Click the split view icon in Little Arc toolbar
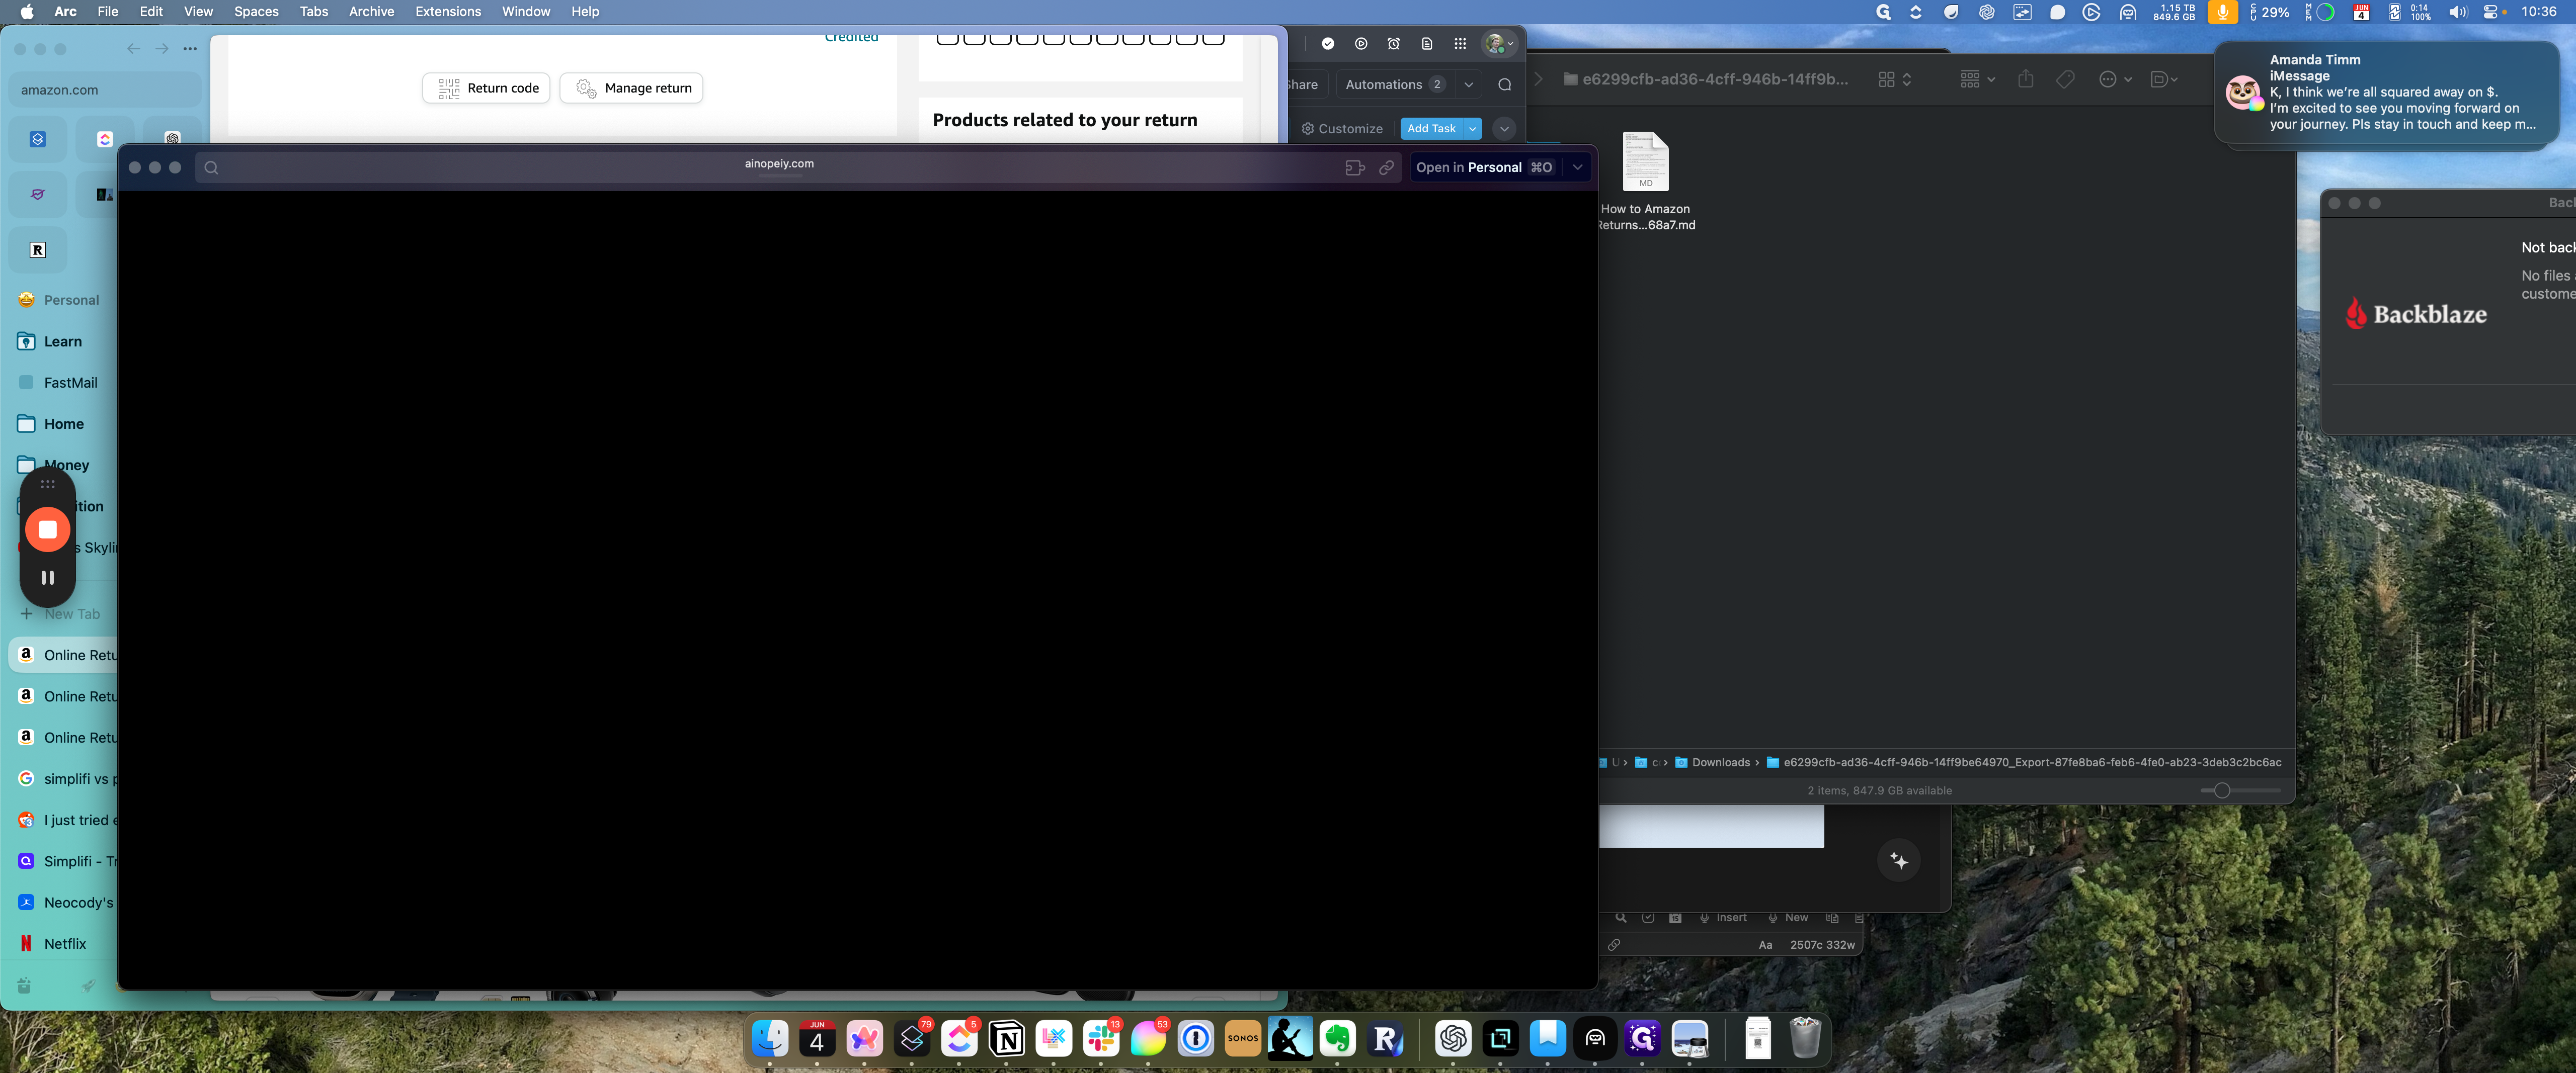Screen dimensions: 2576x1073 click(1354, 168)
